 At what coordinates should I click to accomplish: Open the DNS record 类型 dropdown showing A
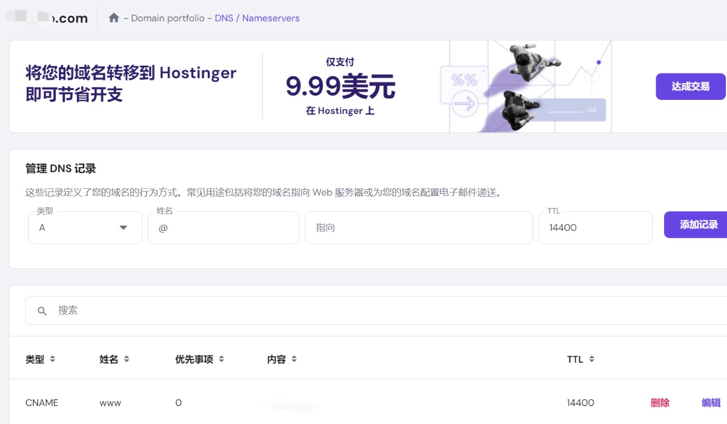click(x=84, y=227)
